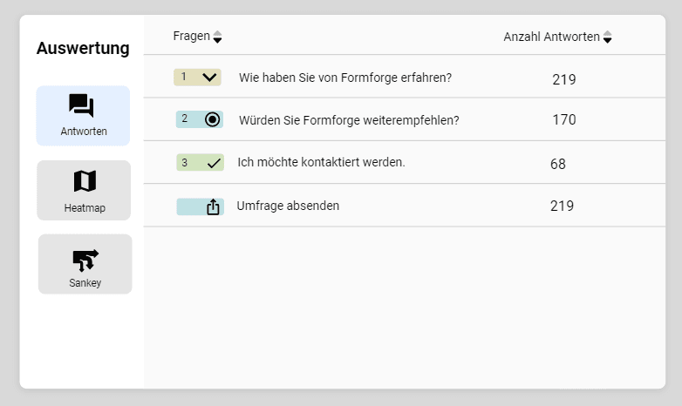This screenshot has width=682, height=406.
Task: Click the question 1 number badge
Action: tap(184, 77)
